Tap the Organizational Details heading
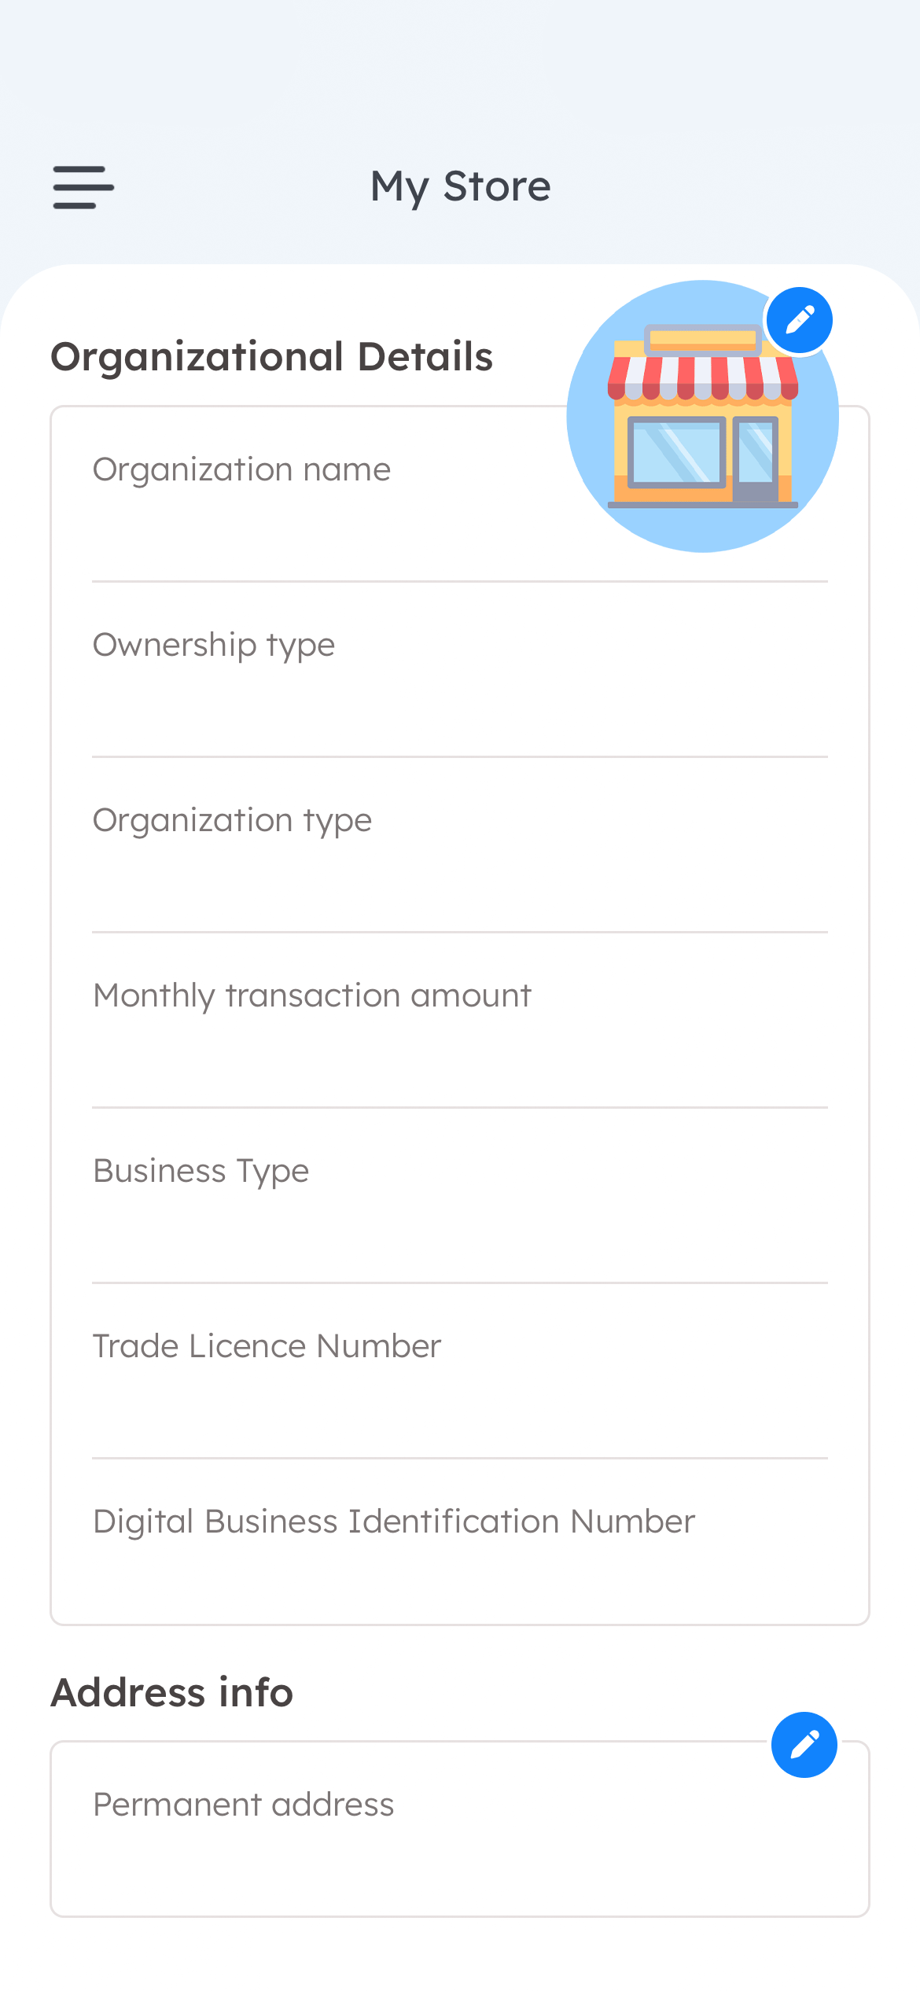 point(272,357)
